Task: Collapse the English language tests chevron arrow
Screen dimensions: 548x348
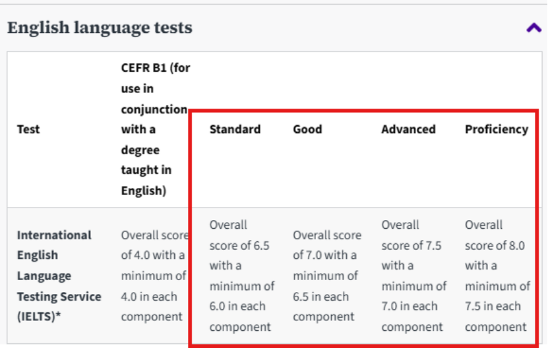Action: point(533,28)
